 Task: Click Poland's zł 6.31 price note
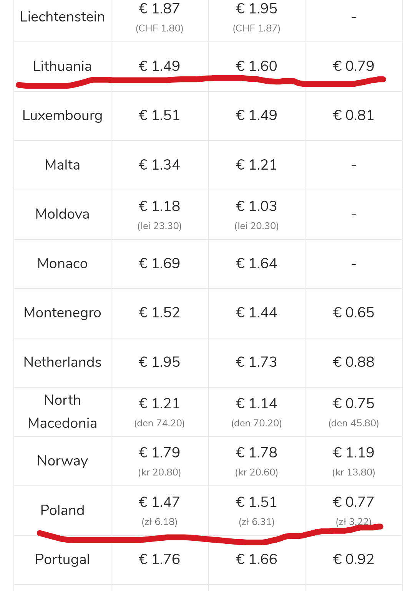point(257,522)
